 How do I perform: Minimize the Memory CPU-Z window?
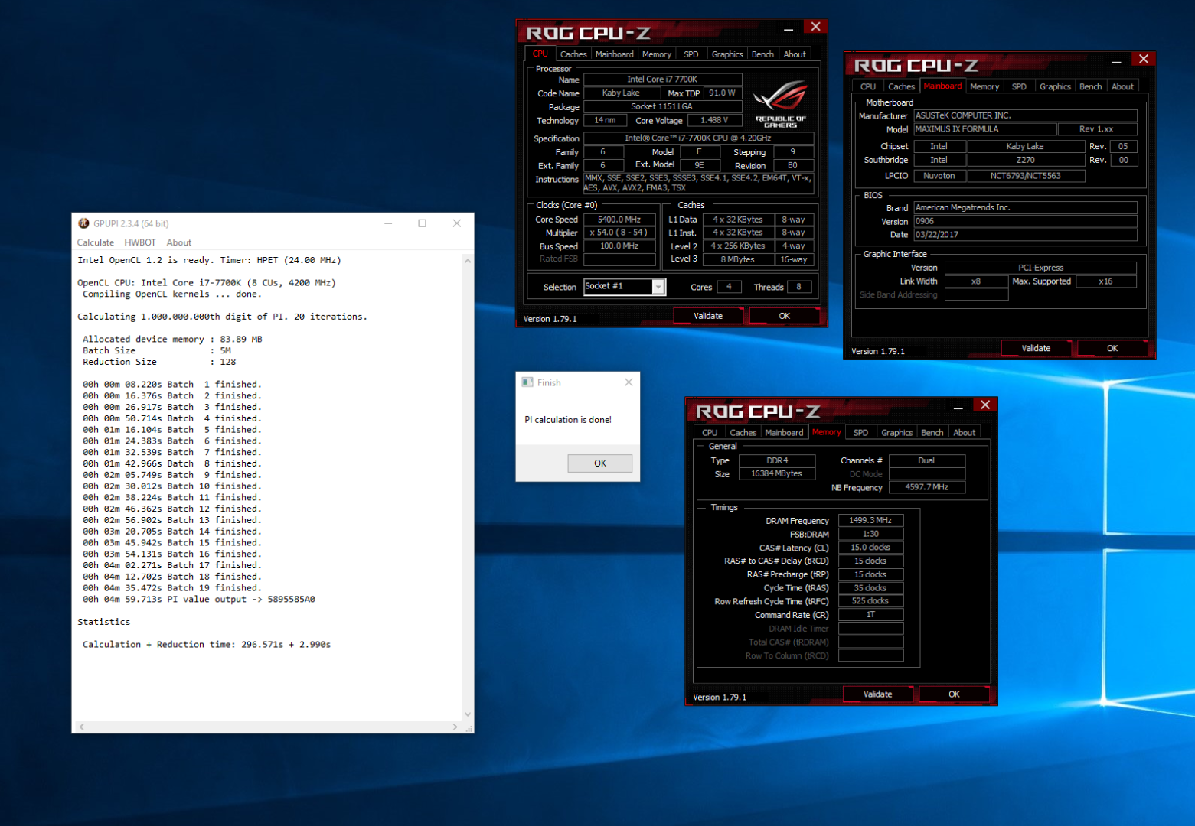[x=958, y=408]
